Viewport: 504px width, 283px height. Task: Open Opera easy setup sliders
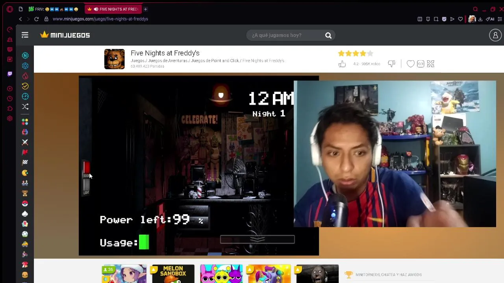pos(500,19)
